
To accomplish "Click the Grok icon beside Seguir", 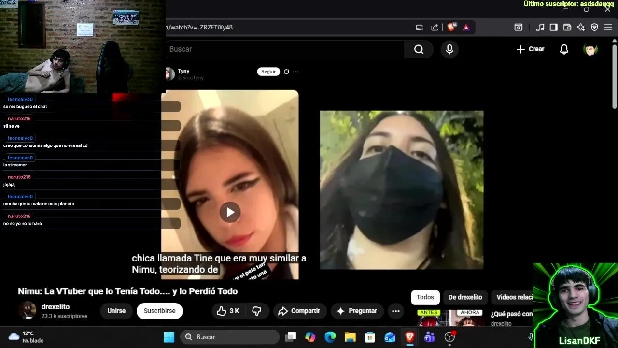I will 286,72.
